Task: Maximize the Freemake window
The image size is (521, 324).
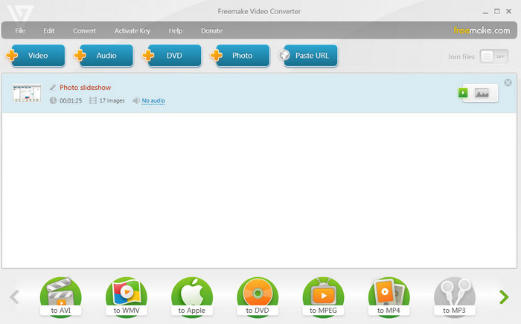Action: click(497, 11)
